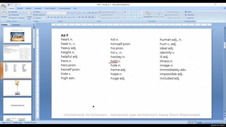
Task: Open the font name combo box
Action: [x=54, y=13]
